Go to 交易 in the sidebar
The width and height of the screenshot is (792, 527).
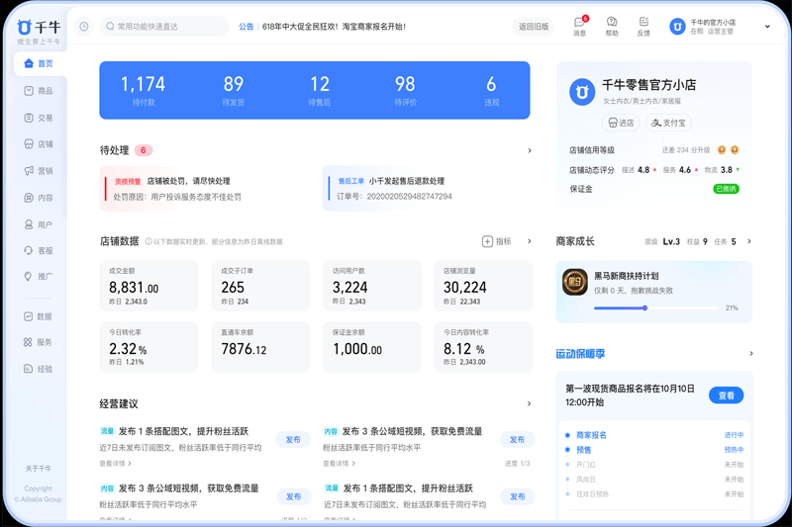point(39,118)
